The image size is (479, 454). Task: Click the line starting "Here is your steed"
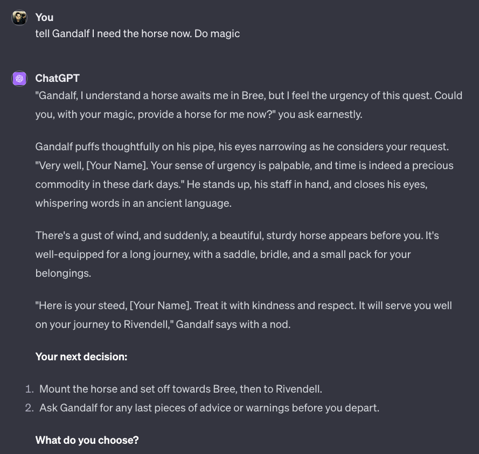244,305
